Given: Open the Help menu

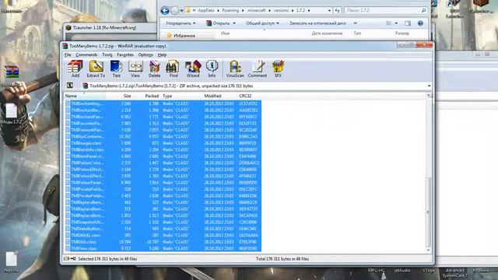Looking at the screenshot, I should [162, 55].
